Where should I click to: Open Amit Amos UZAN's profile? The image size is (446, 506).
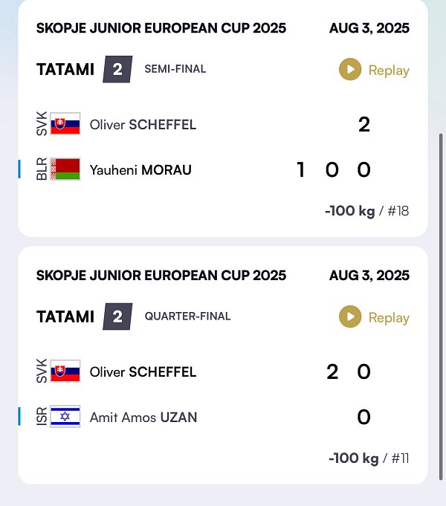pyautogui.click(x=143, y=418)
